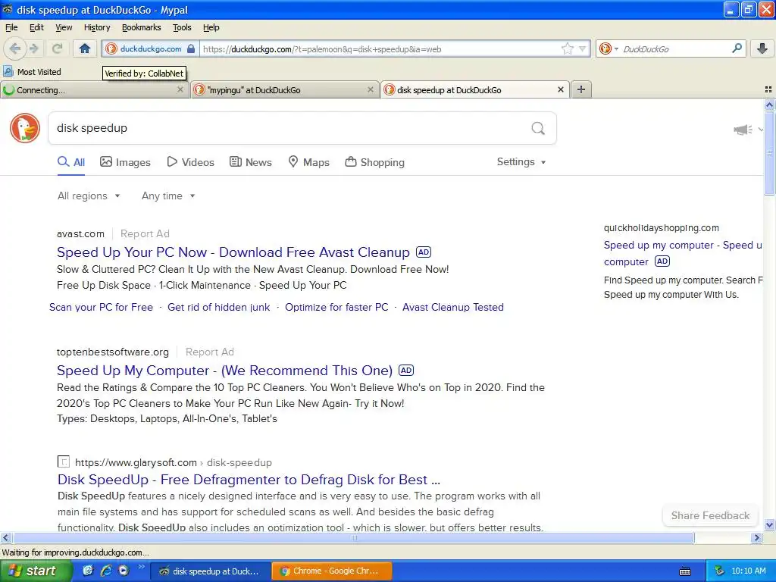Viewport: 776px width, 582px height.
Task: Open the All regions filter dropdown
Action: 89,196
